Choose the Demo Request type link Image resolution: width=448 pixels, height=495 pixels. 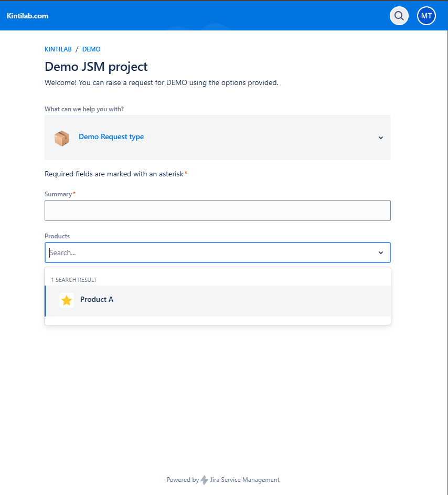tap(111, 136)
